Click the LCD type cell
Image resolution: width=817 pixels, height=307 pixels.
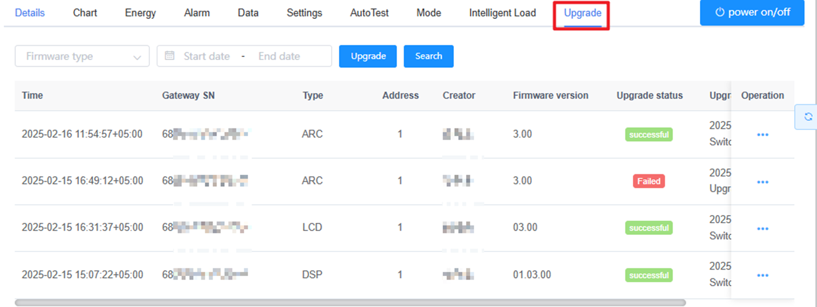312,227
